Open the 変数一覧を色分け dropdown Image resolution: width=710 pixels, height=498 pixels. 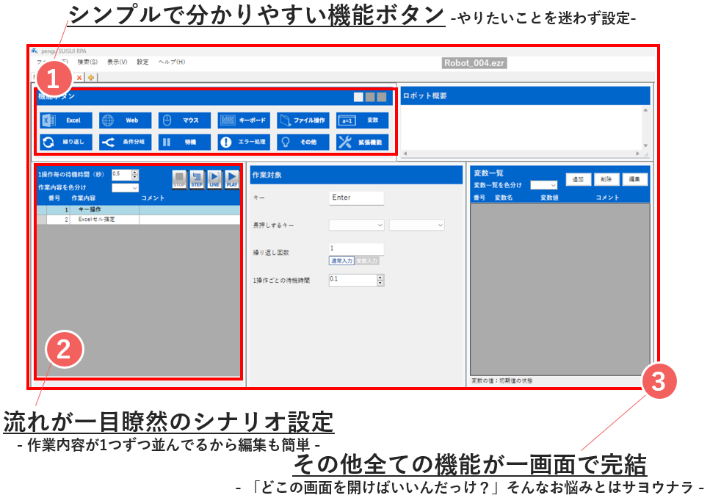click(543, 185)
